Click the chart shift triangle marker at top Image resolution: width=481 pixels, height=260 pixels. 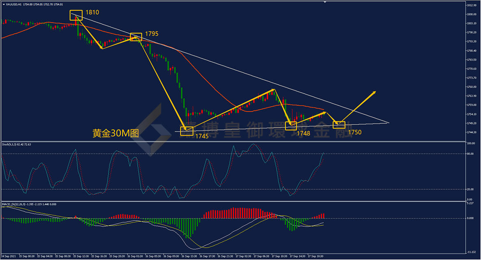tap(325, 2)
